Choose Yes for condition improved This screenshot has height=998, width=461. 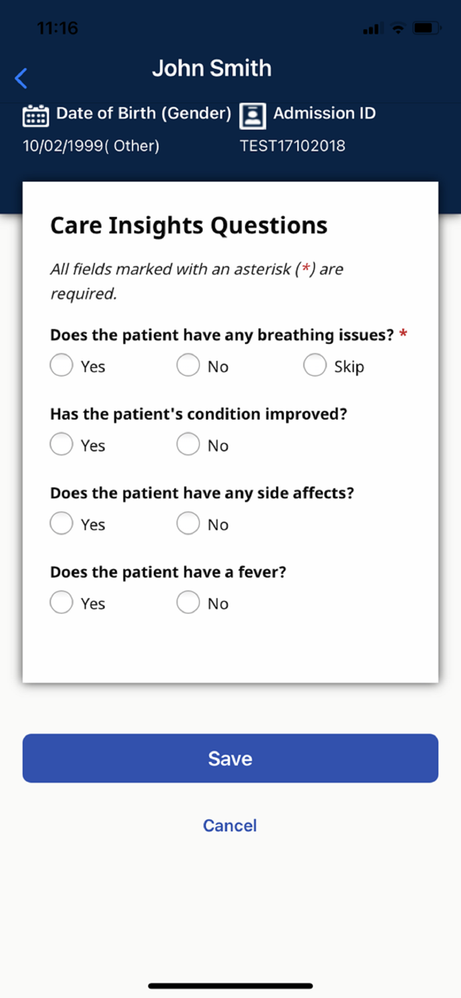click(x=61, y=444)
